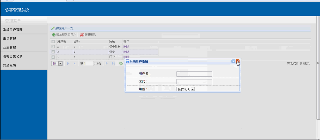Click the 批量删除 button label

coord(90,35)
